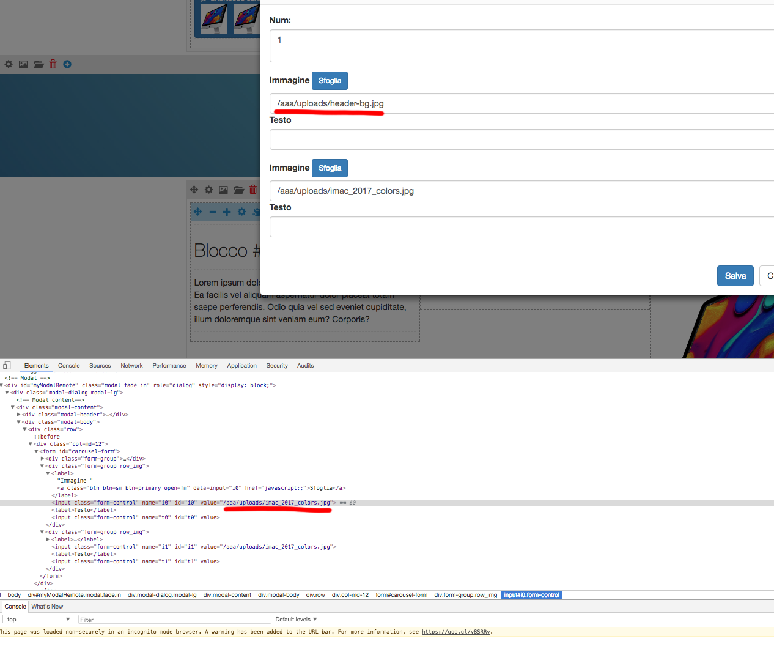
Task: Click the image icon in the gray block toolbar
Action: click(x=23, y=64)
